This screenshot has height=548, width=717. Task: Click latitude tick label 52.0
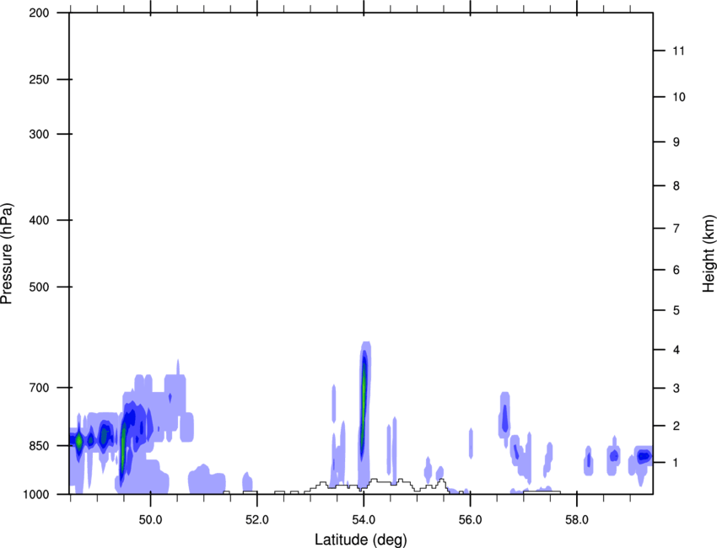point(257,520)
